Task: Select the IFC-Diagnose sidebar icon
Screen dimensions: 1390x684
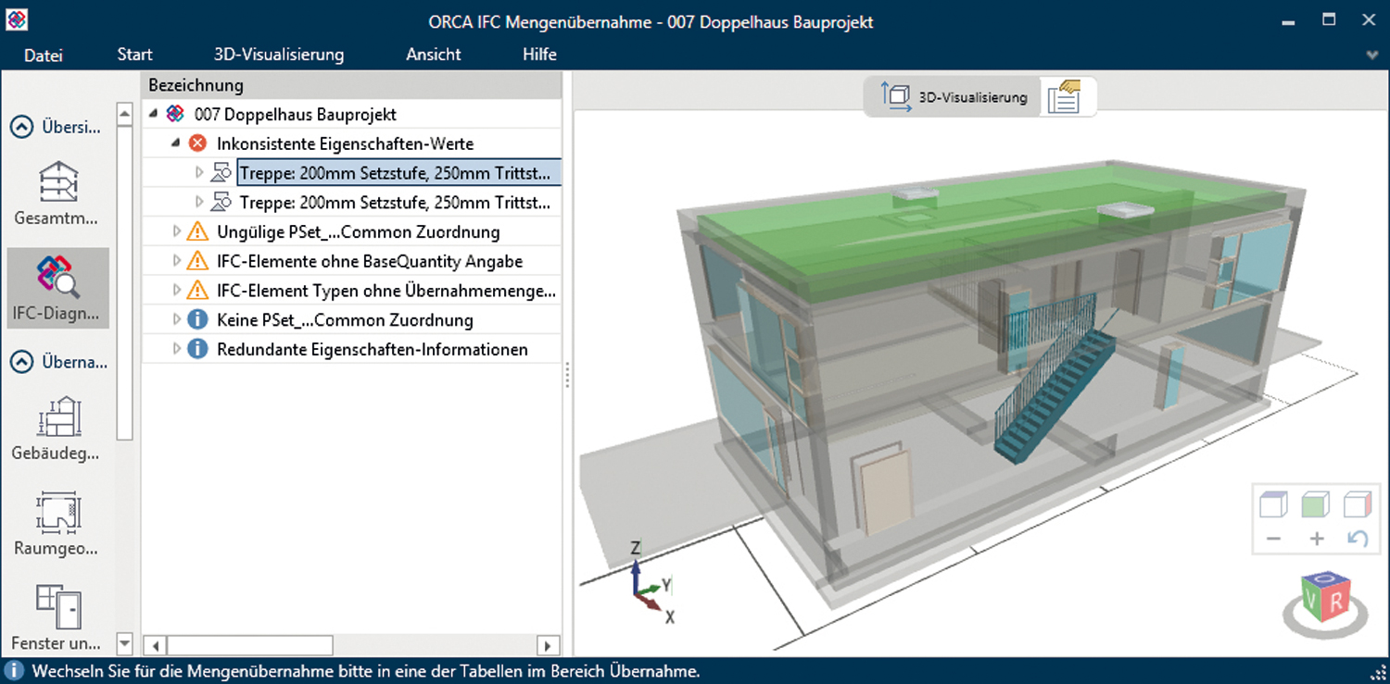Action: click(x=57, y=277)
